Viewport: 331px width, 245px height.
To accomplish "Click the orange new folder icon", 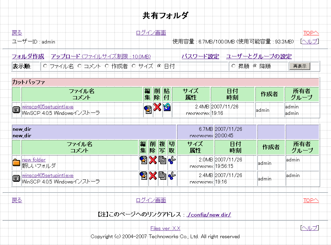I will coord(16,163).
